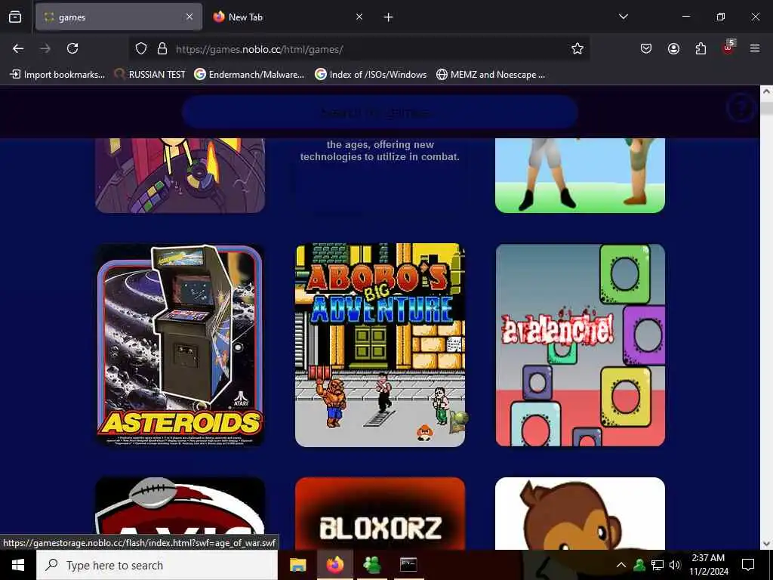Screen dimensions: 773x580
Task: Open the RUSSIAN TEST bookmark
Action: coord(149,75)
